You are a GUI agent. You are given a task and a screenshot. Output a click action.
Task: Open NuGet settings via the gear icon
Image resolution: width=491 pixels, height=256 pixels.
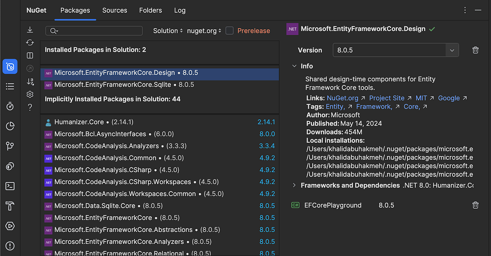pyautogui.click(x=29, y=94)
